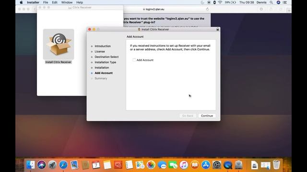The image size is (307, 172).
Task: Open Photos from the Dock
Action: (151, 165)
